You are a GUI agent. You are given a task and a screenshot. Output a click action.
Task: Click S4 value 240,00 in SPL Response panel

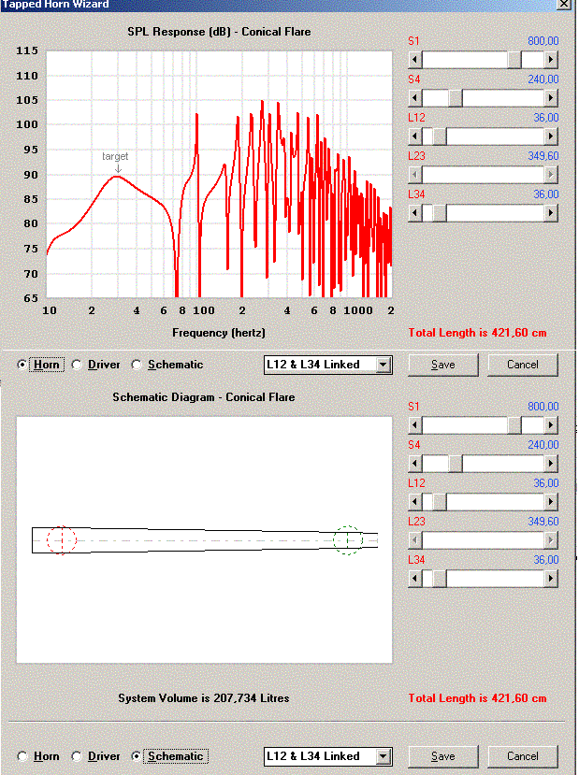point(543,79)
